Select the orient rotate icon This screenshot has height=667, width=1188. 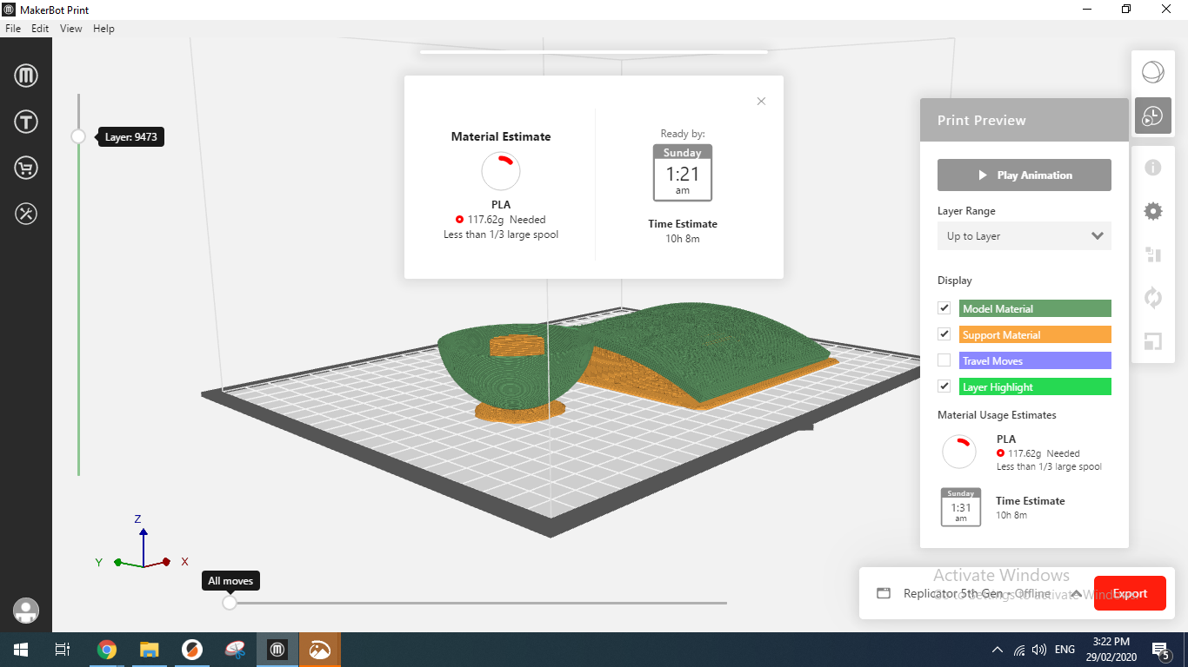1152,298
